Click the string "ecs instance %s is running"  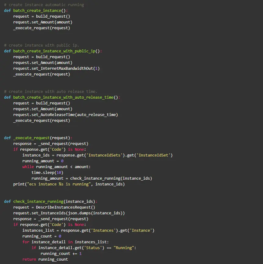(x=59, y=184)
